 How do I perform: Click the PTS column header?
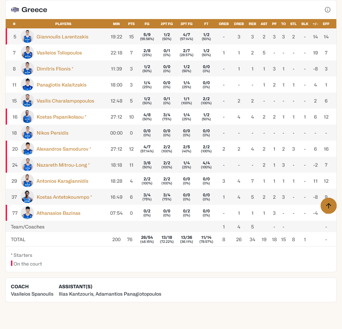pyautogui.click(x=131, y=24)
